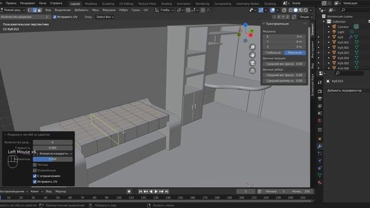Open the 'Правка' menu
The height and width of the screenshot is (208, 370).
pos(11,3)
